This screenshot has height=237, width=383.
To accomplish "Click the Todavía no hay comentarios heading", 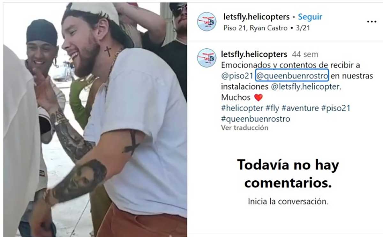I will point(288,174).
